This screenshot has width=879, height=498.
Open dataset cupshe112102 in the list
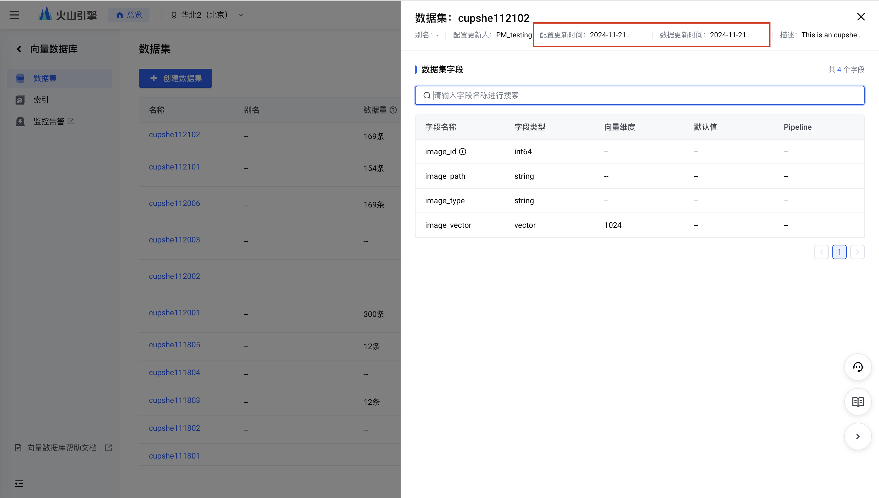(x=174, y=135)
